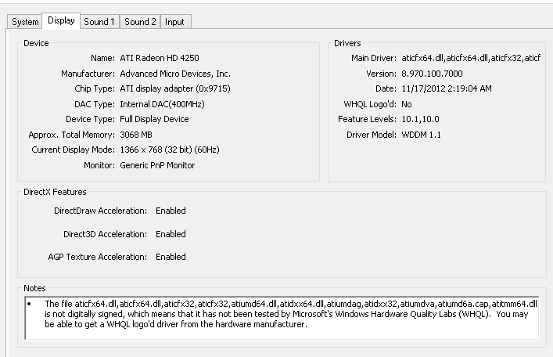Open the Input tab

point(175,22)
